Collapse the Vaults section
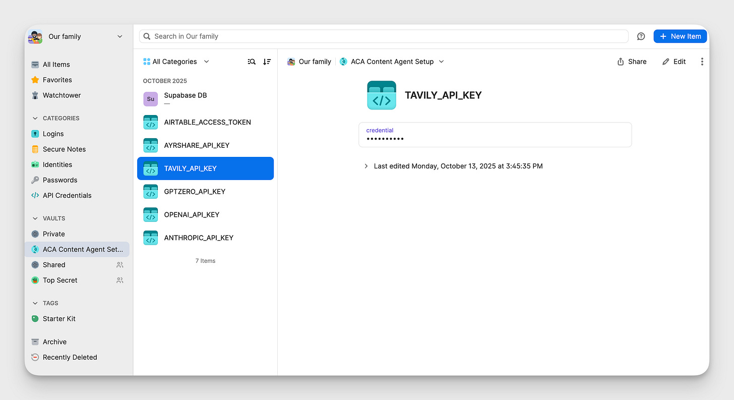Screen dimensions: 734x400 tap(35, 218)
